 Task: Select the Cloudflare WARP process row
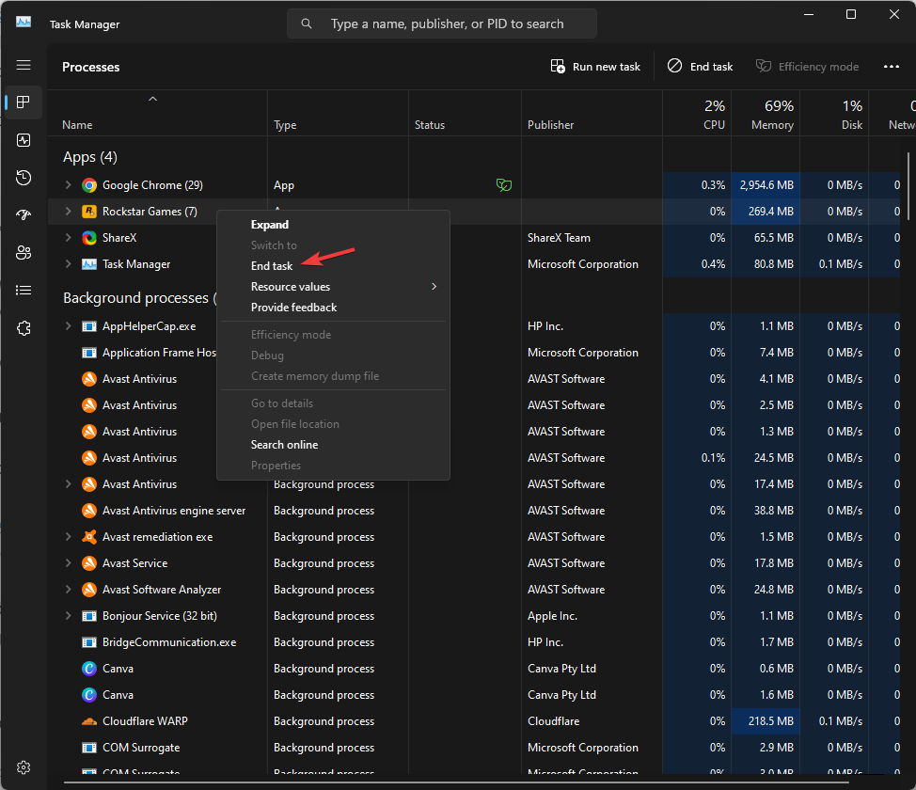473,721
